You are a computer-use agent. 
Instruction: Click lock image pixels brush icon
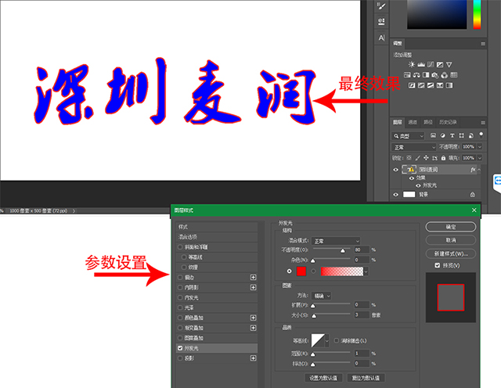(417, 158)
